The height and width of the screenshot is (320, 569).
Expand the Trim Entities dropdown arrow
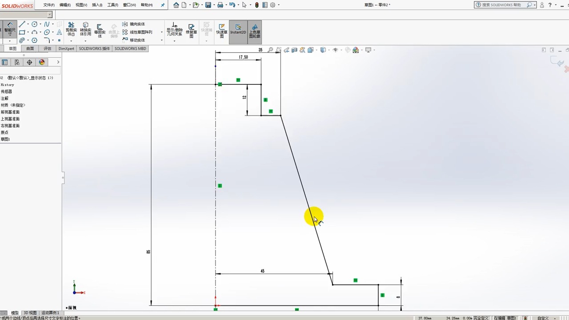pos(71,41)
